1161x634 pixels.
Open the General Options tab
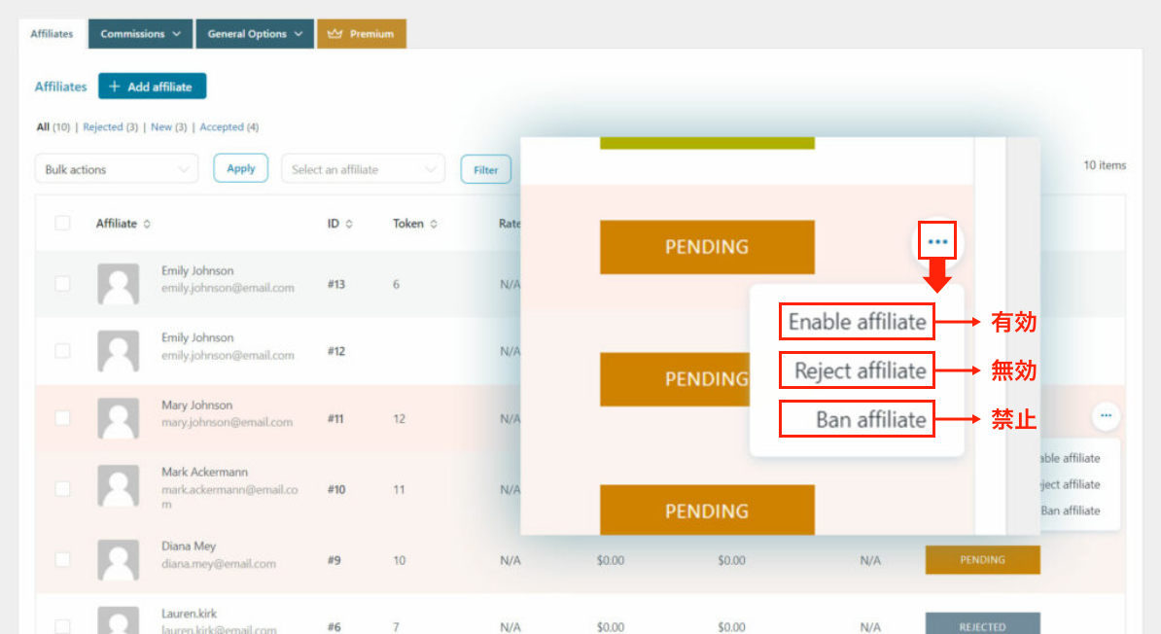(x=255, y=34)
